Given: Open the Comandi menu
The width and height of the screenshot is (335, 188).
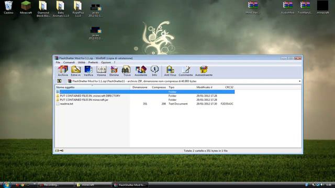Looking at the screenshot, I should click(x=69, y=63).
